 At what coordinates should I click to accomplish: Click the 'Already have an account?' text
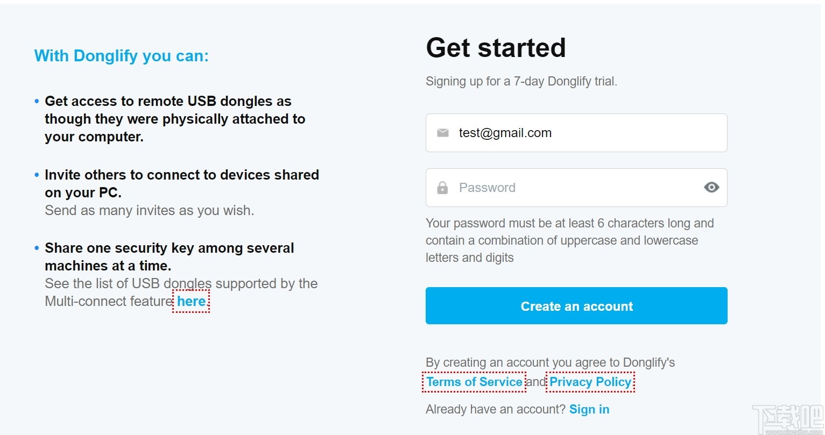(495, 410)
